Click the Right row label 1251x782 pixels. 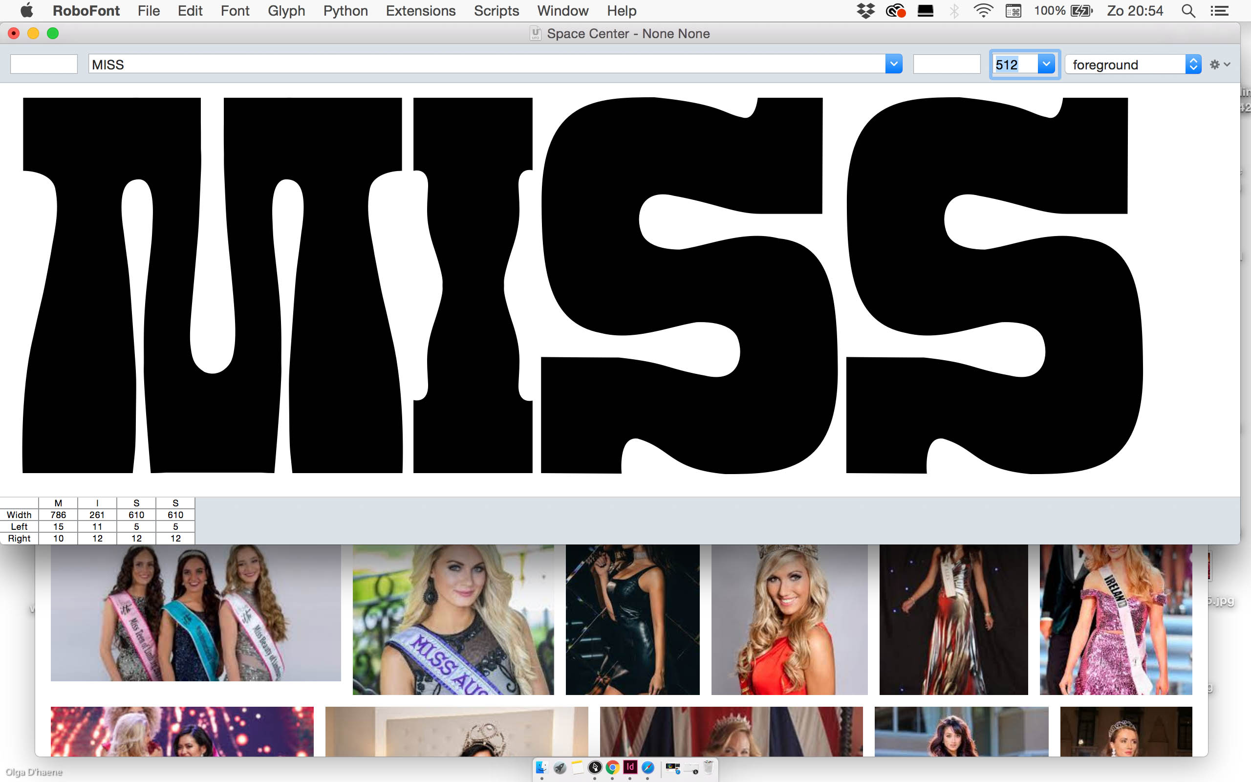[x=19, y=539]
